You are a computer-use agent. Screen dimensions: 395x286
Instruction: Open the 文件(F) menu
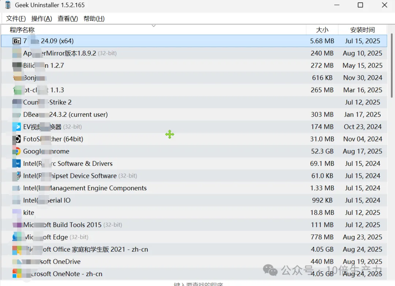coord(16,19)
